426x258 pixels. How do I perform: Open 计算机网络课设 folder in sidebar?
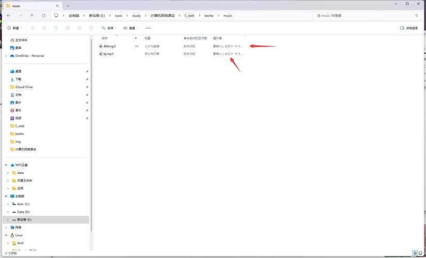(23, 149)
